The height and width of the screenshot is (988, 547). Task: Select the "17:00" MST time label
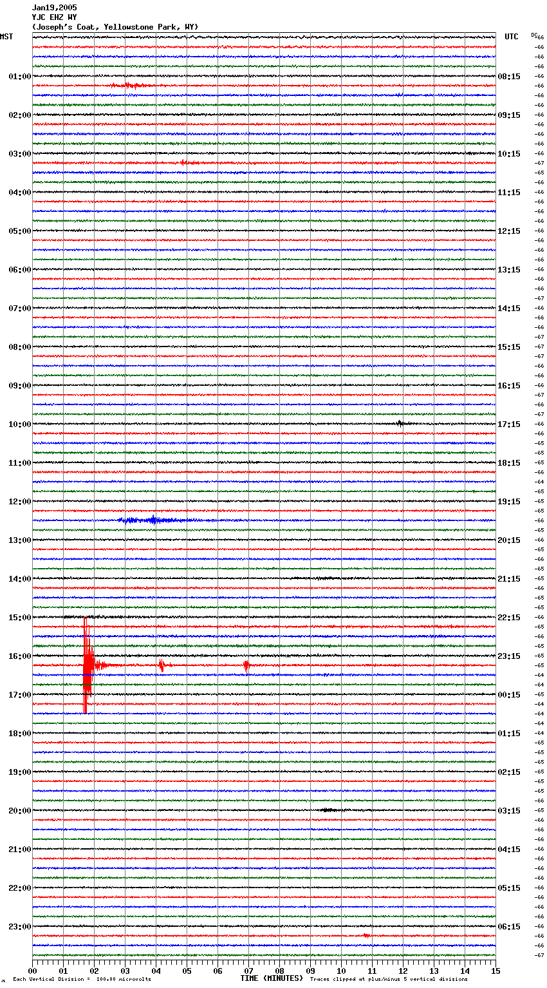coord(19,695)
